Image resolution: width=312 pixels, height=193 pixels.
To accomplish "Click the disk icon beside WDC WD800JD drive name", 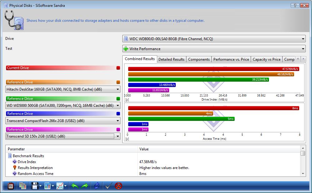I will (x=126, y=39).
